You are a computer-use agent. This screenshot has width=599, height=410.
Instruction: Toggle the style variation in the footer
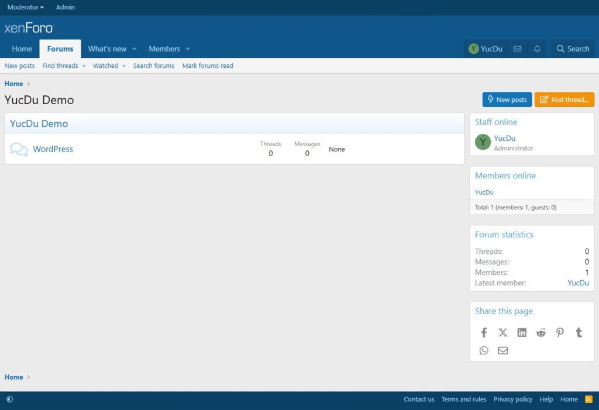[x=9, y=399]
